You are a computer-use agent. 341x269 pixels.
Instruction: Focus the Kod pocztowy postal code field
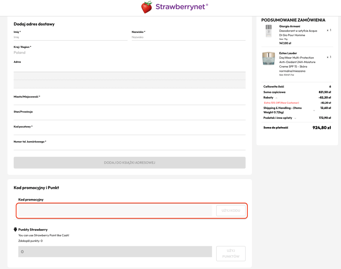(130, 132)
